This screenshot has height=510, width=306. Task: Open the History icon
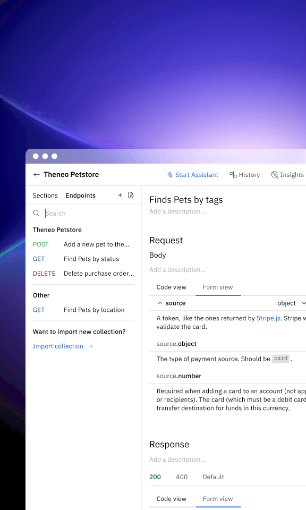(233, 175)
